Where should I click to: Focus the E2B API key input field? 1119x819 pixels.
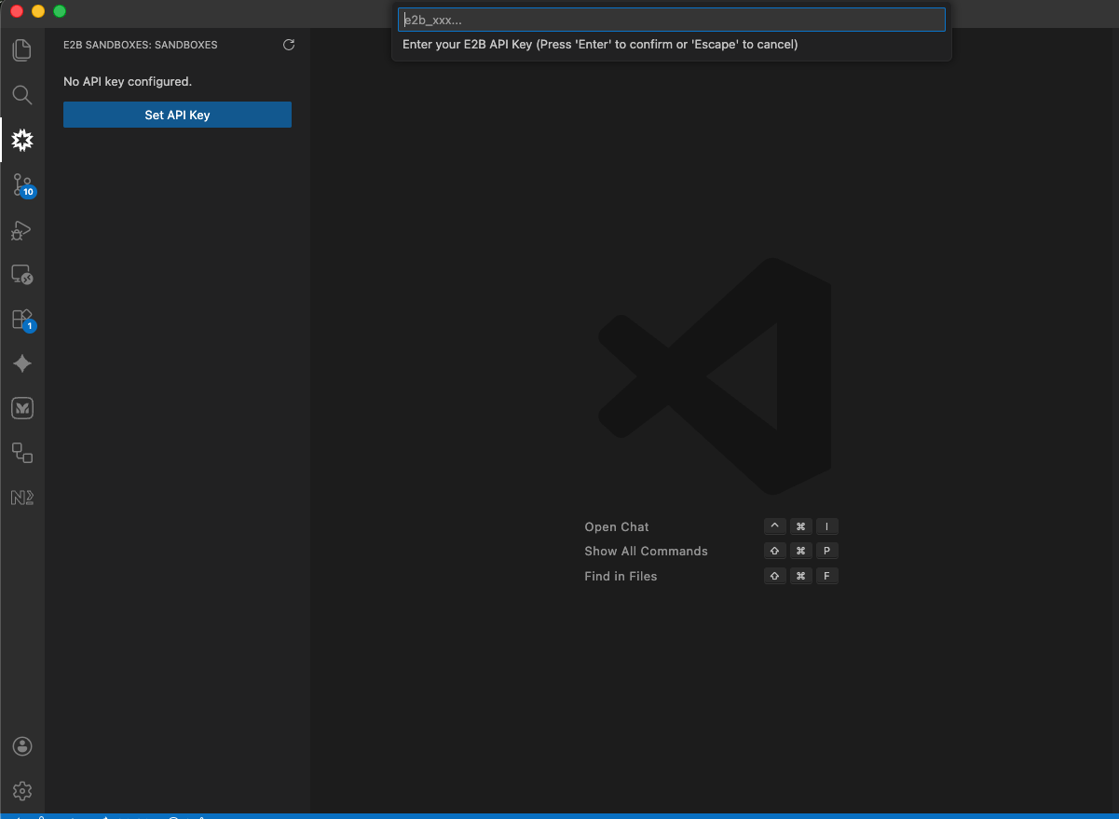[672, 20]
